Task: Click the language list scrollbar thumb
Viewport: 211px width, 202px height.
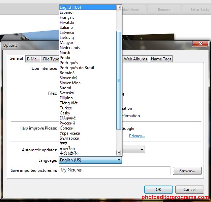Action: [x=119, y=80]
